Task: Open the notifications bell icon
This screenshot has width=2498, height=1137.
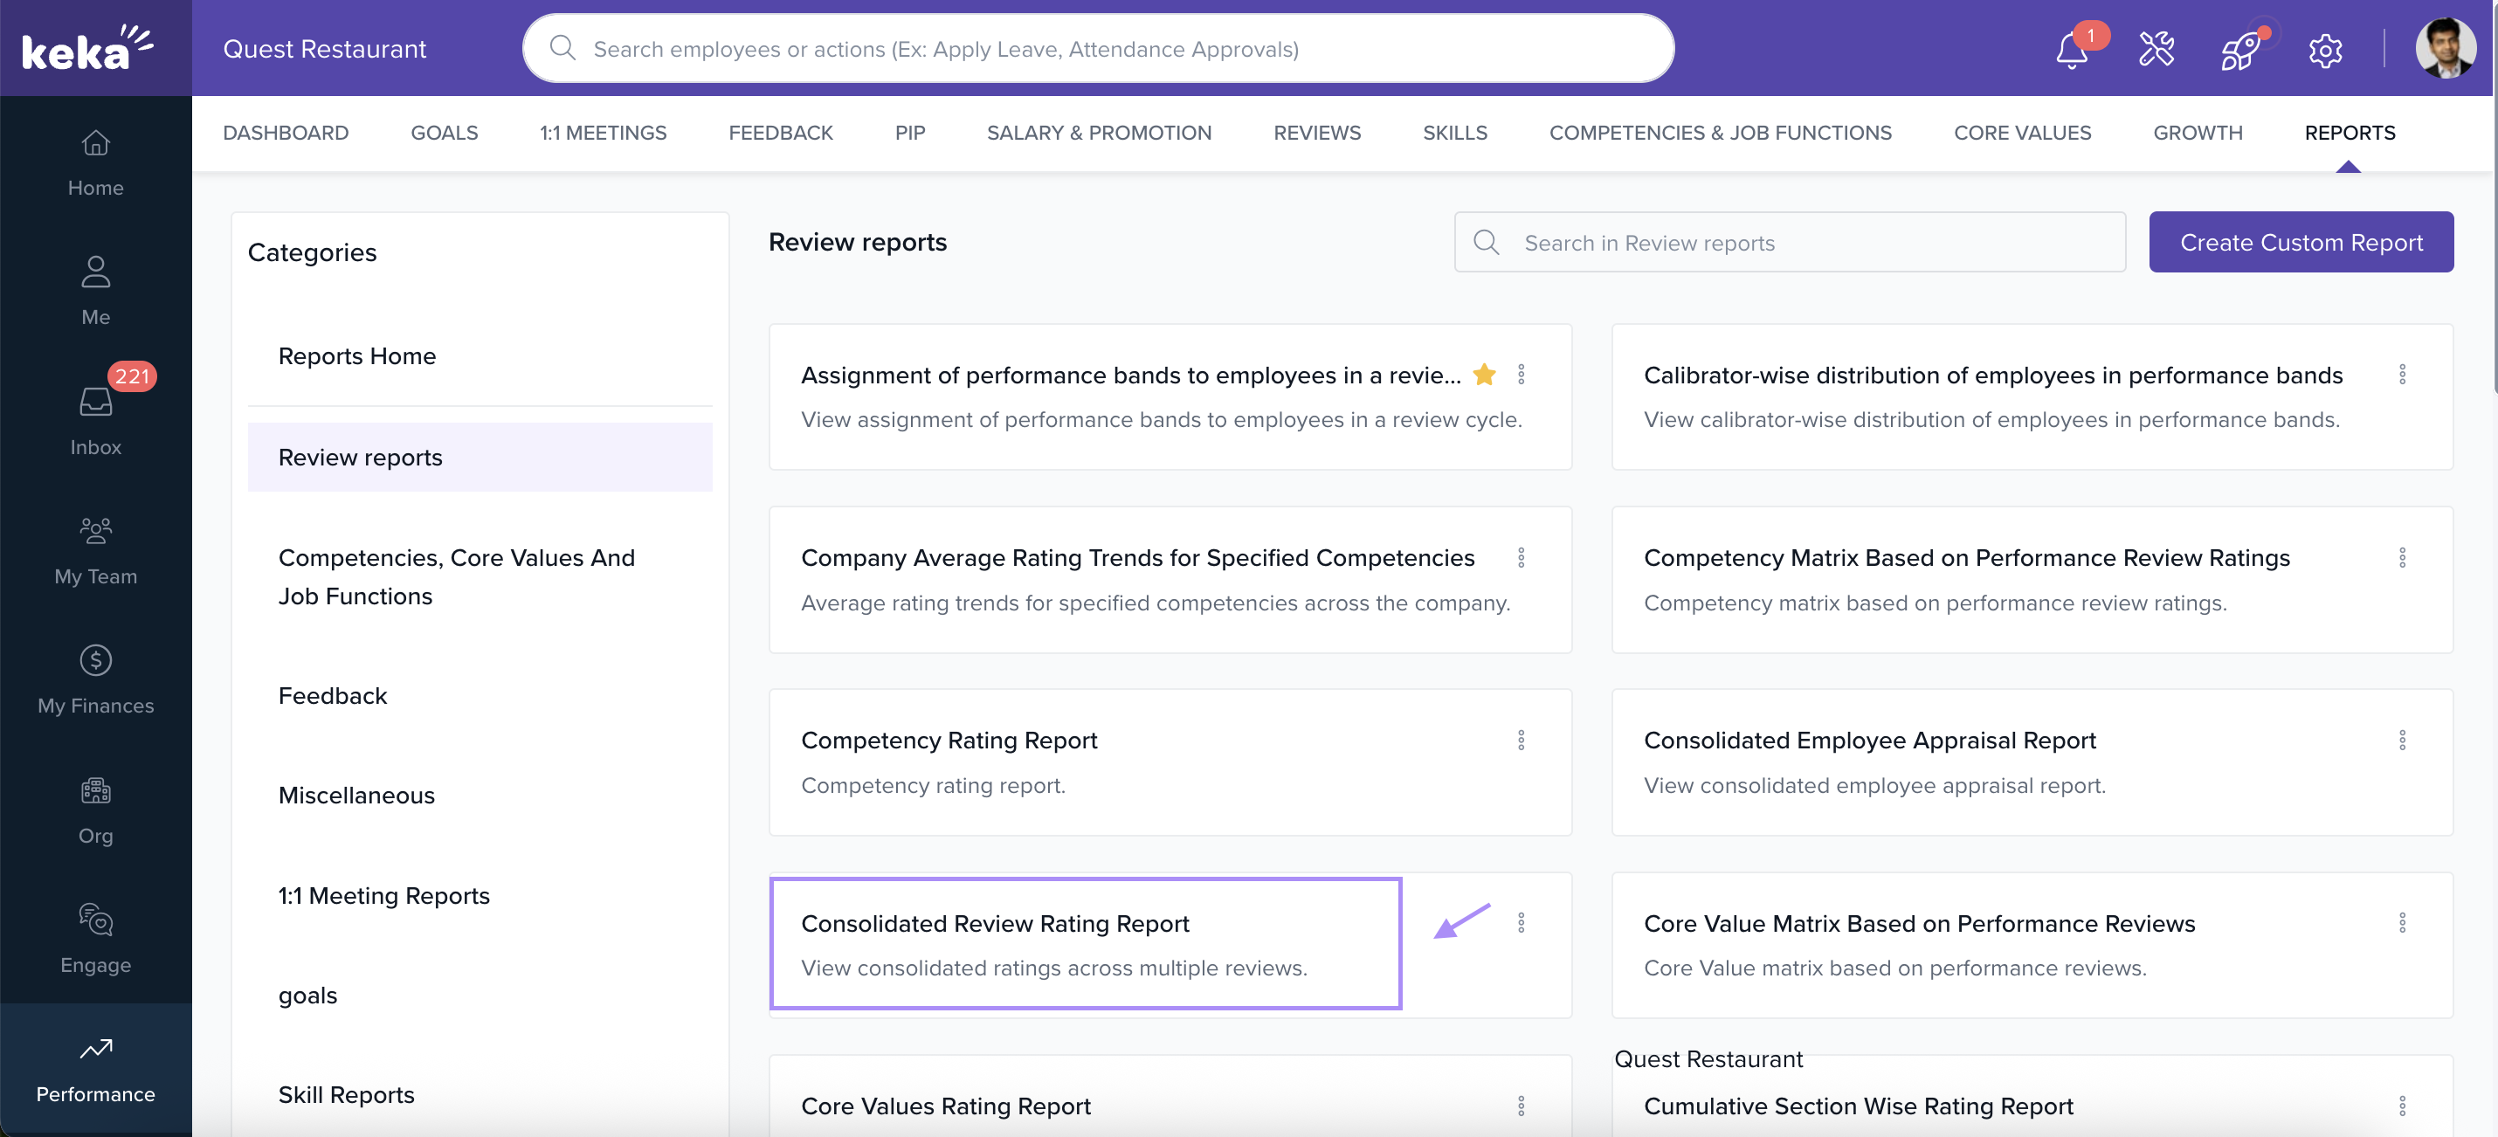Action: [2071, 50]
